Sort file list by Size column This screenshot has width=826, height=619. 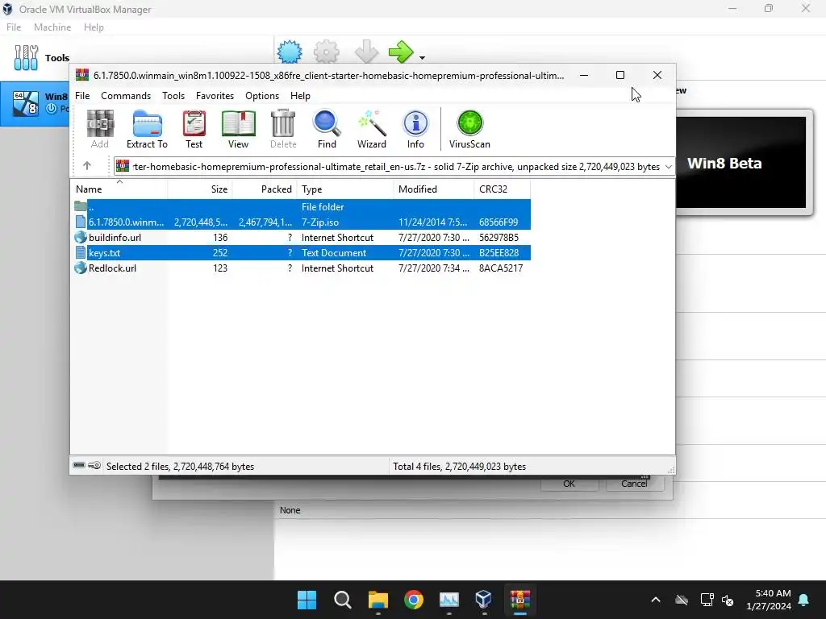tap(200, 189)
